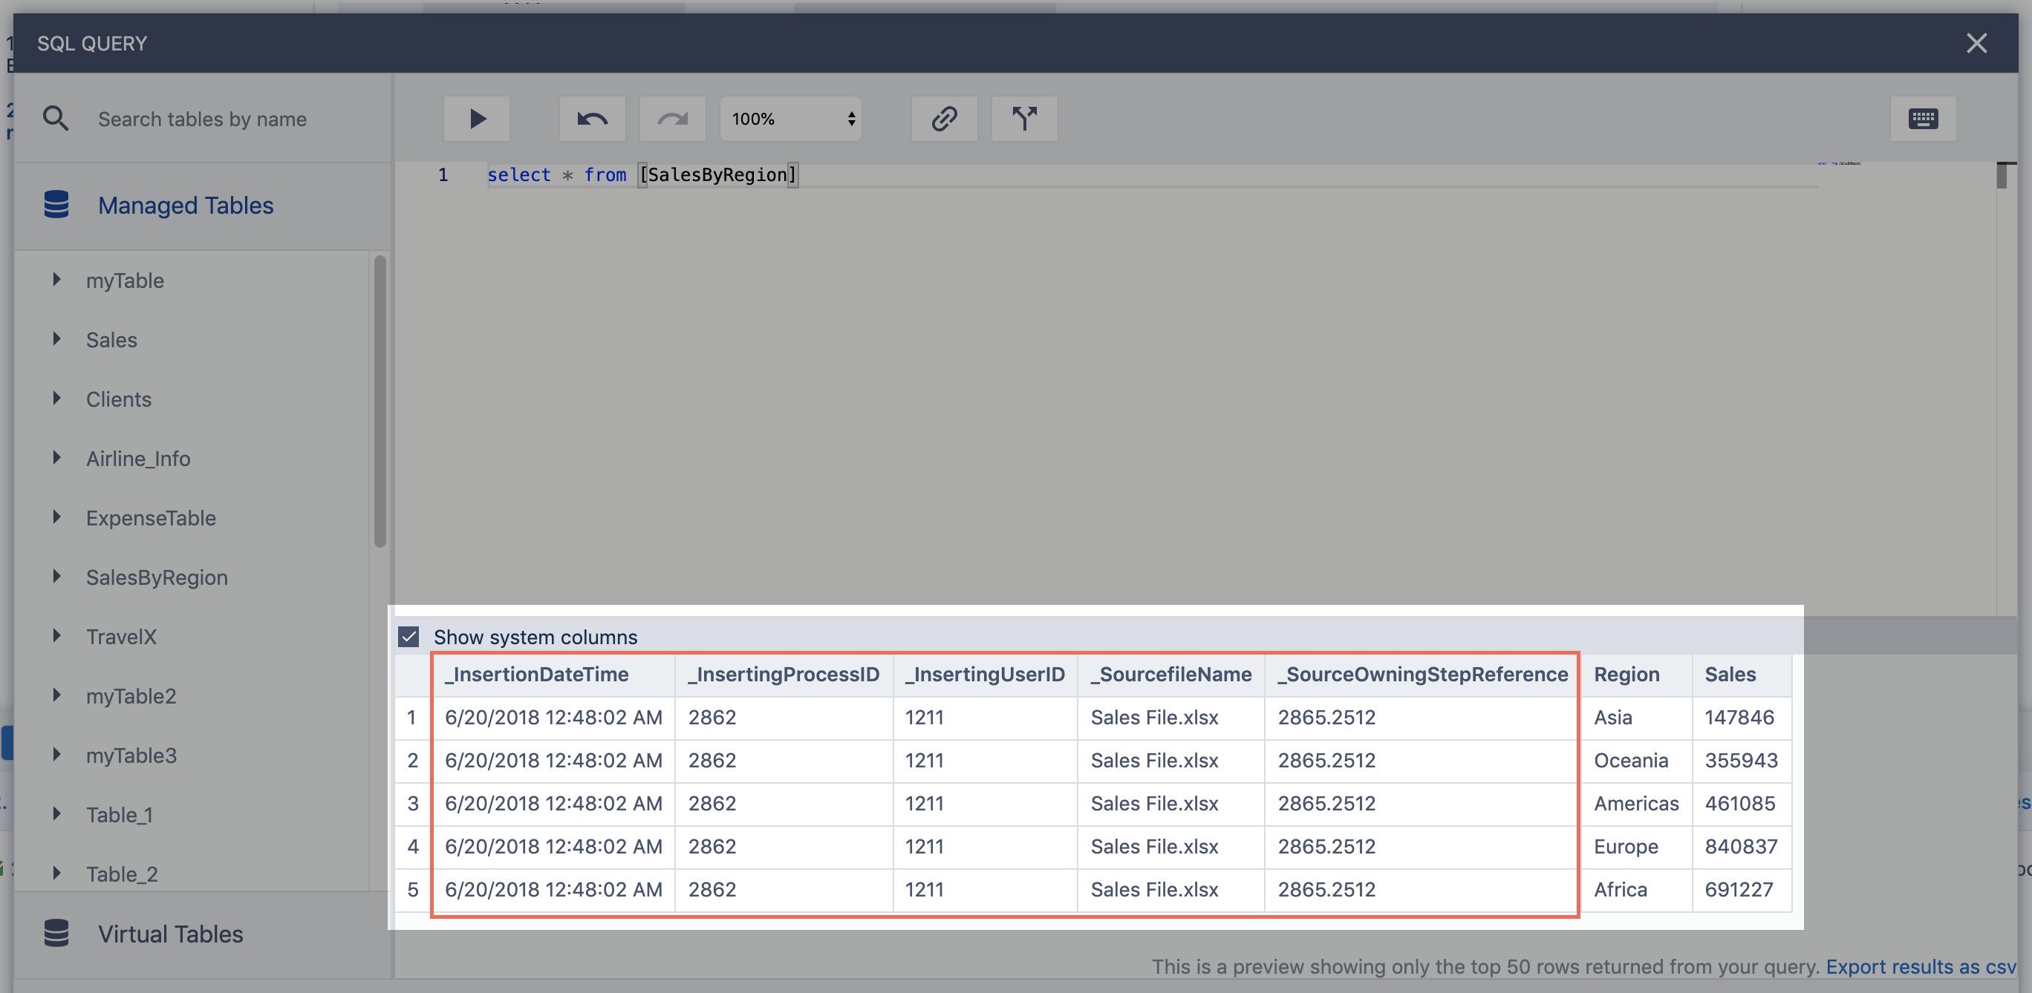This screenshot has height=993, width=2032.
Task: Select the Clients table entry
Action: [118, 399]
